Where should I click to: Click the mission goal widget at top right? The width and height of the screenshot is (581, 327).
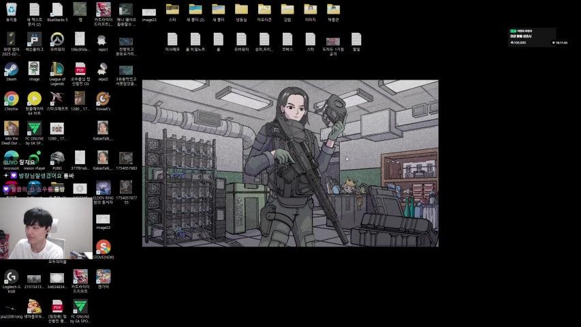tap(532, 37)
